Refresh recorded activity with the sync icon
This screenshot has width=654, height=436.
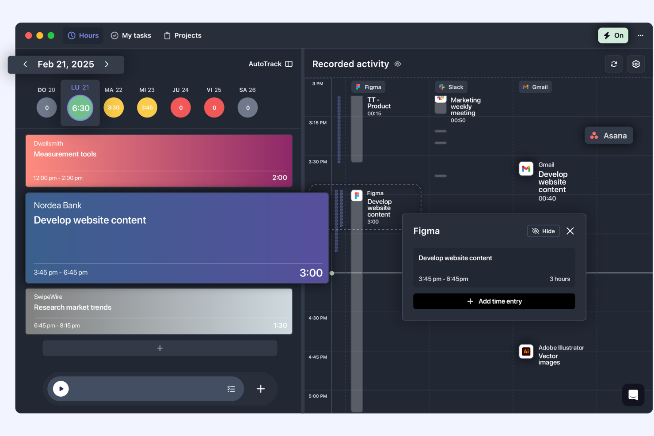click(x=614, y=64)
